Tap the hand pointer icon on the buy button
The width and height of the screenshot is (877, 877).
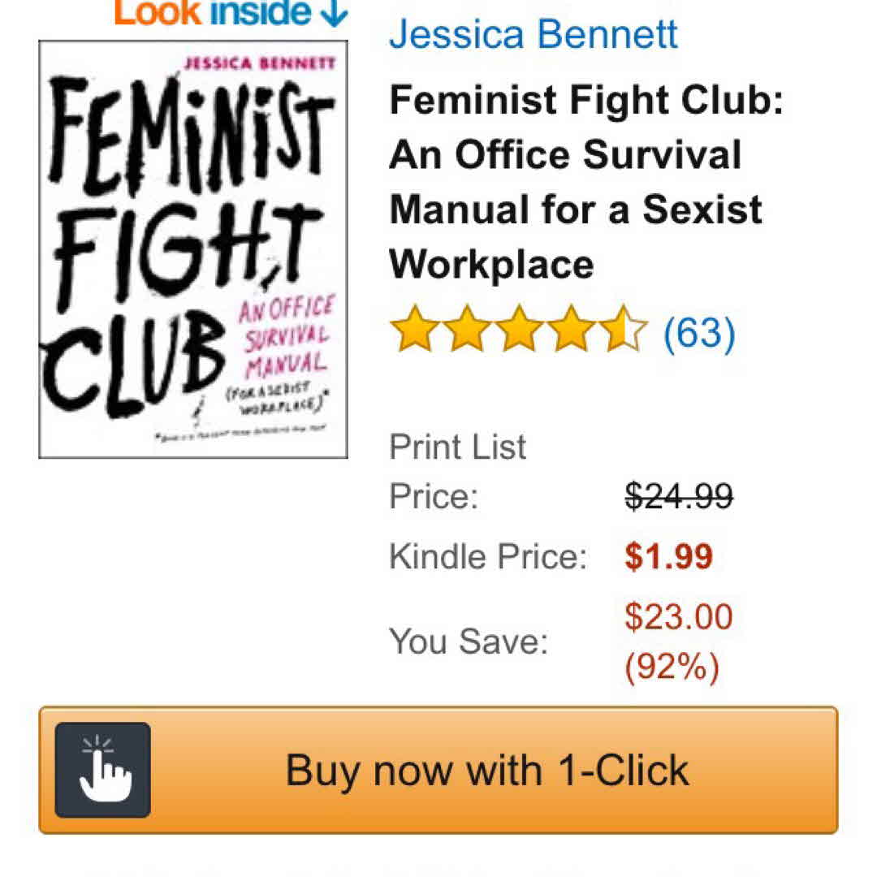pos(103,770)
